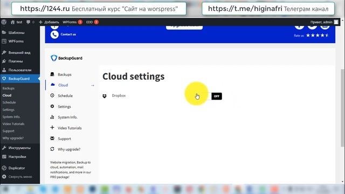The image size is (345, 194).
Task: Open Video Tutorials submenu in dark sidebar
Action: point(13,124)
